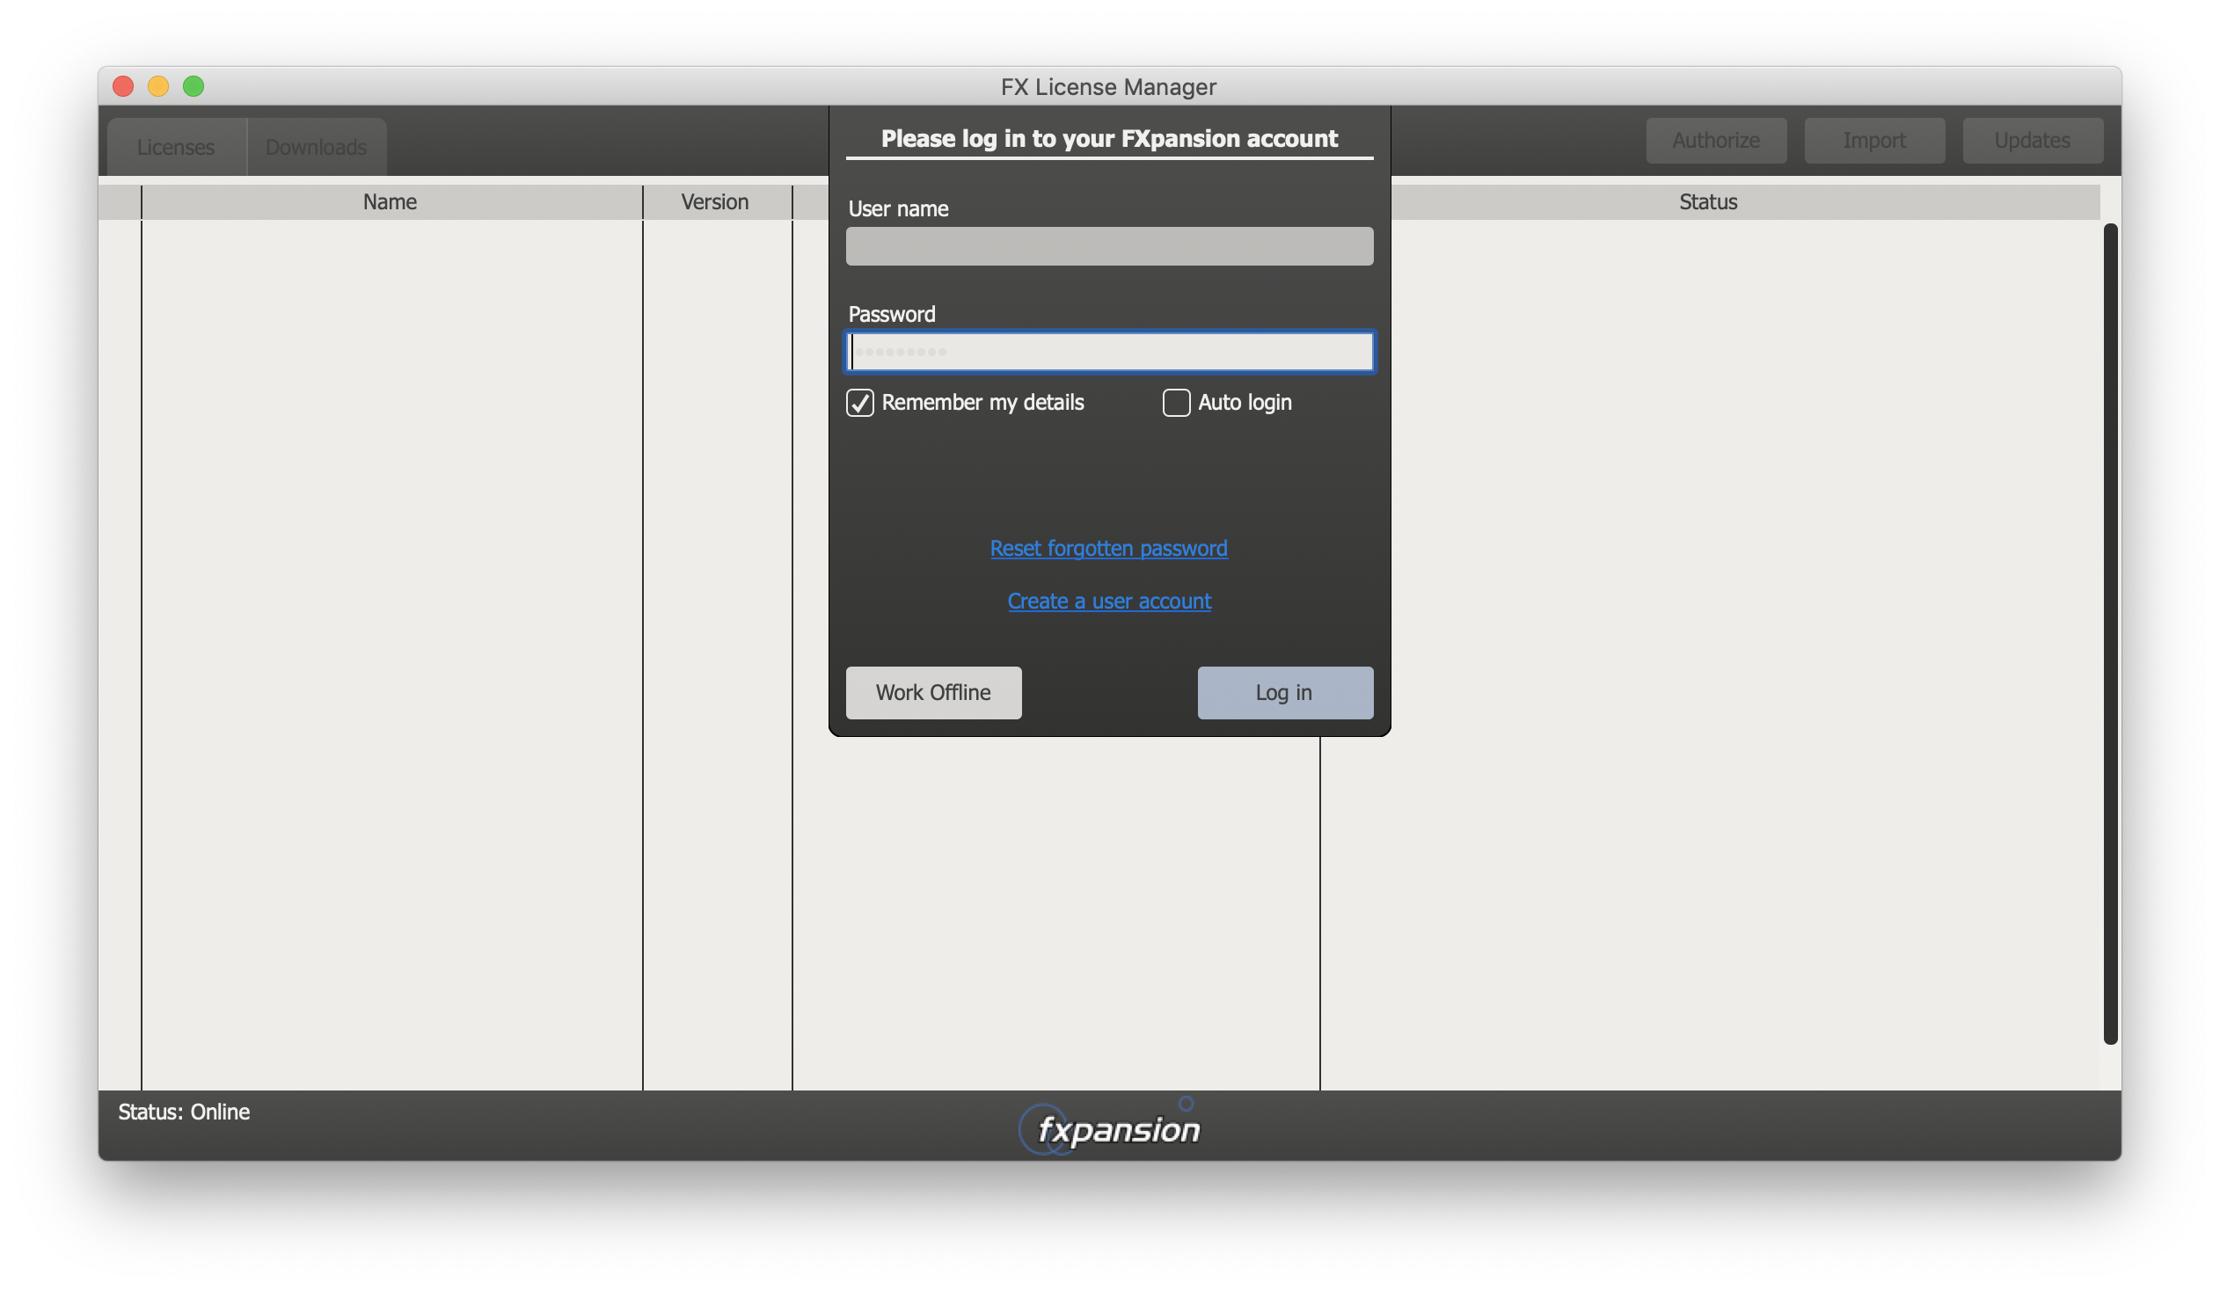Click the vertical scrollbar on right

(2110, 634)
